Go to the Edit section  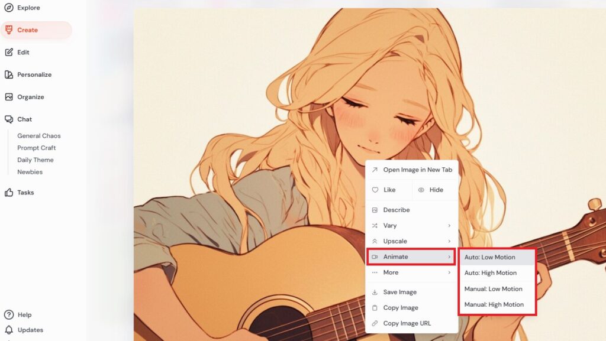23,53
